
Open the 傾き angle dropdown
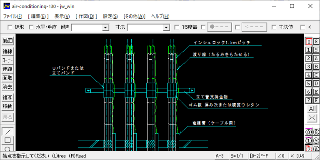coord(105,27)
